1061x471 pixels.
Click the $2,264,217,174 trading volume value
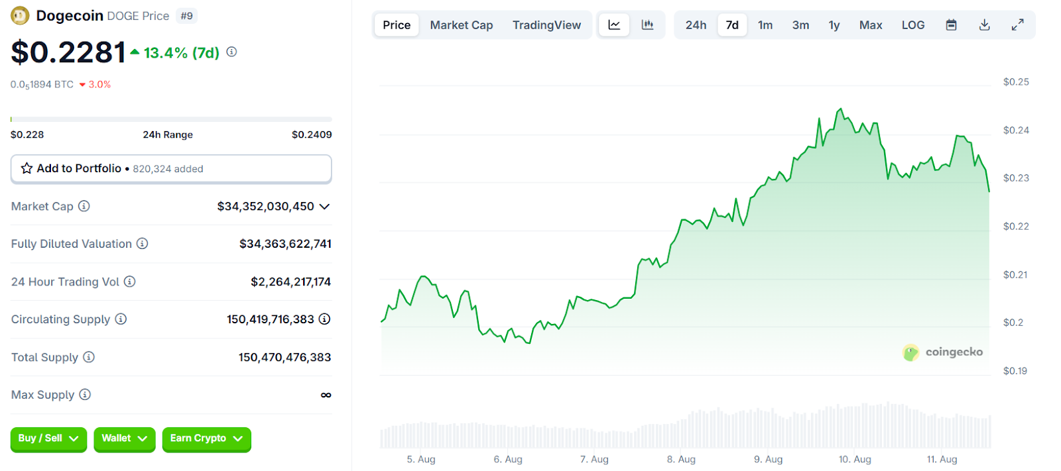pyautogui.click(x=290, y=282)
